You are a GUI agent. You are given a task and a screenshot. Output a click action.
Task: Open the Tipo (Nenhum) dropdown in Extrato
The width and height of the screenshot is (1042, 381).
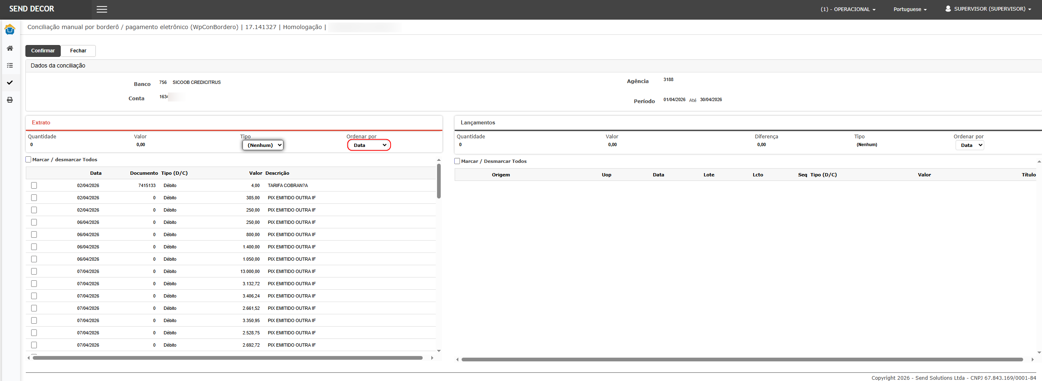(x=263, y=145)
